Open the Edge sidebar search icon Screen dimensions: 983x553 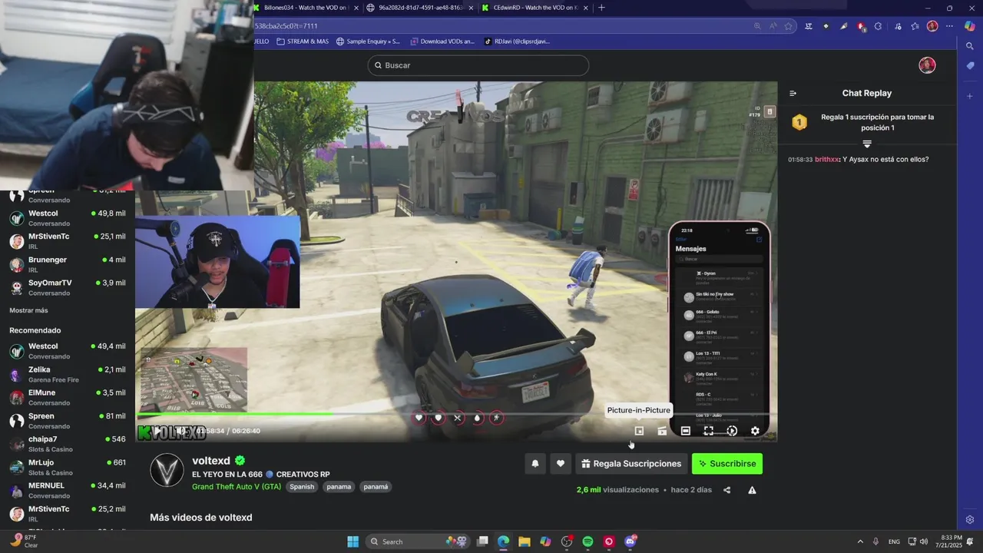(970, 46)
